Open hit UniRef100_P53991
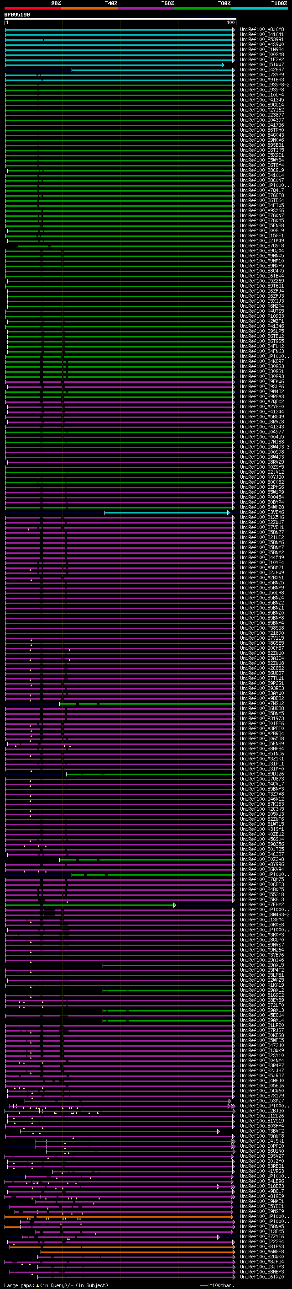 click(x=261, y=39)
